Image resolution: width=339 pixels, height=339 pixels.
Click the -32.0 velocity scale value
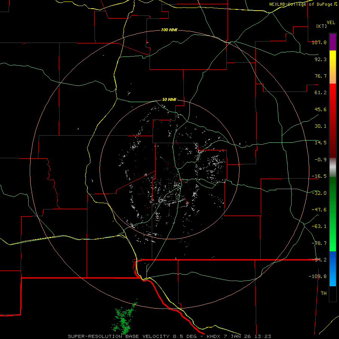point(319,193)
